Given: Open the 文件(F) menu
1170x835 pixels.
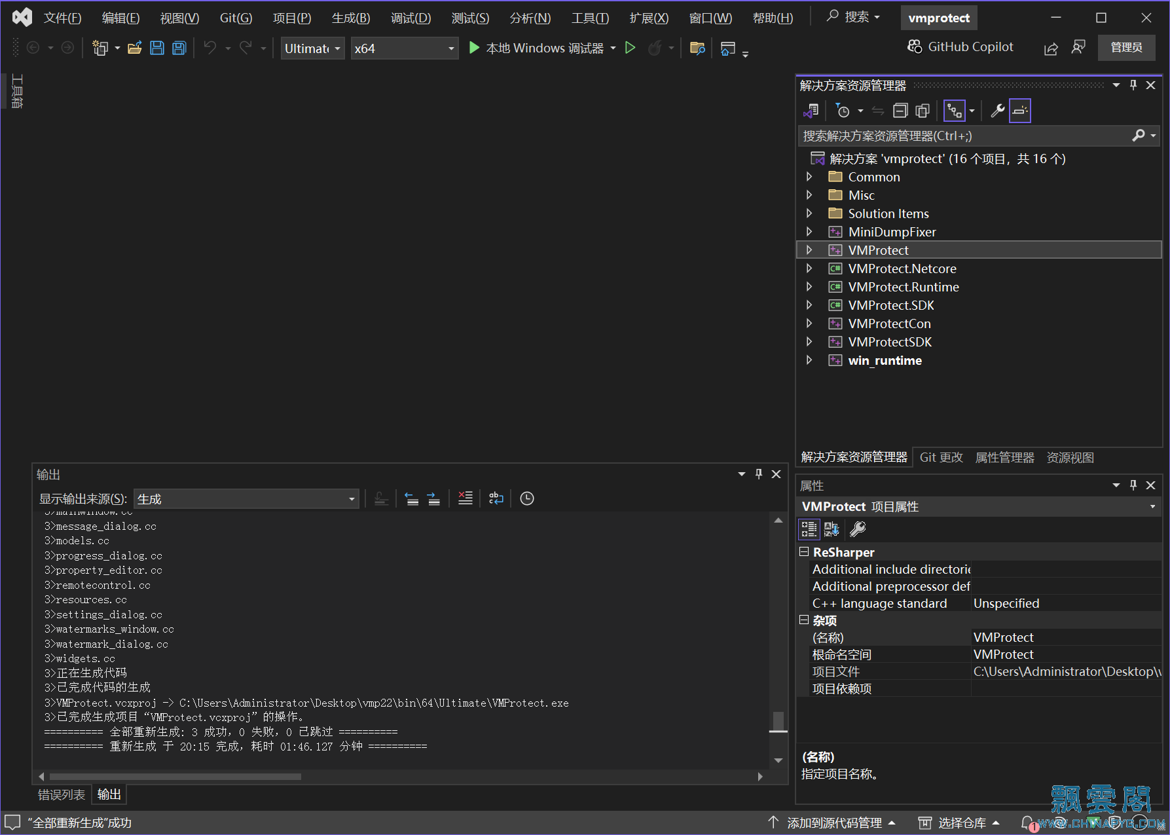Looking at the screenshot, I should point(62,18).
